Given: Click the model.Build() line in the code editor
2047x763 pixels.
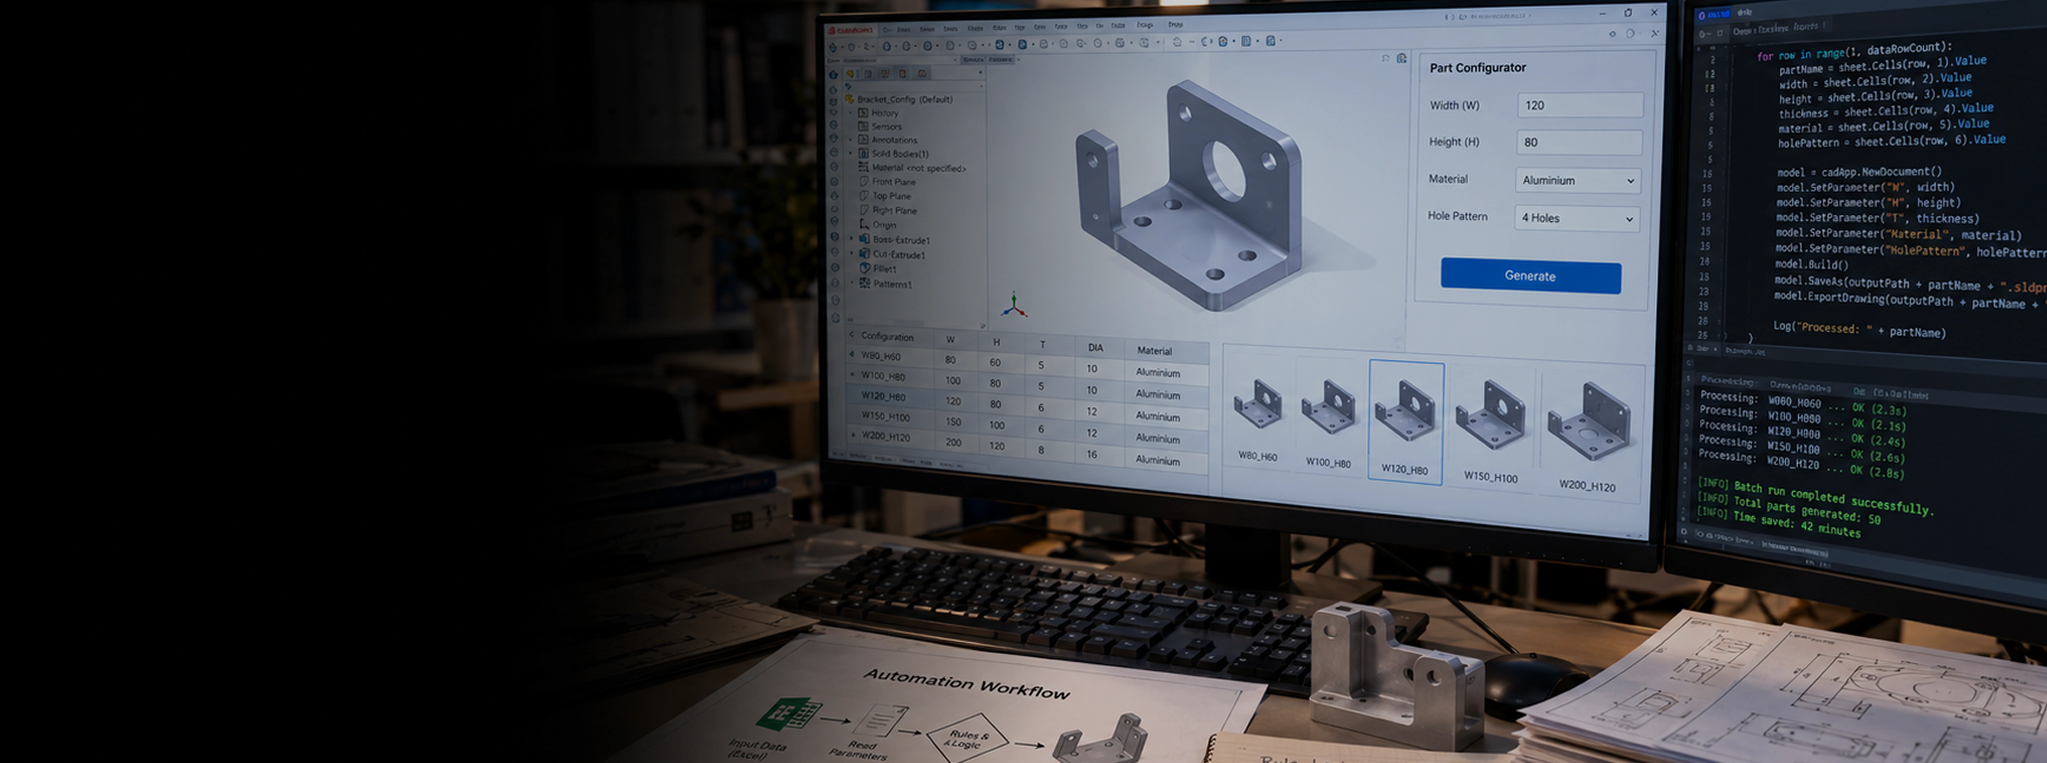Looking at the screenshot, I should click(x=1811, y=264).
